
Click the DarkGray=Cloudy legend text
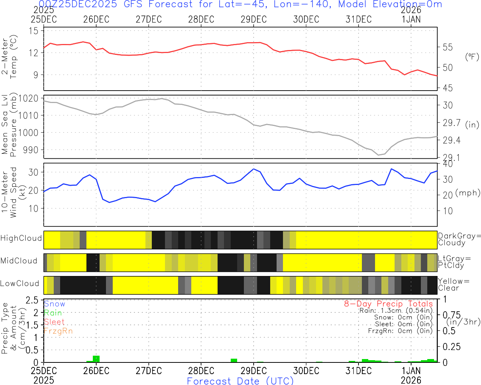[459, 239]
